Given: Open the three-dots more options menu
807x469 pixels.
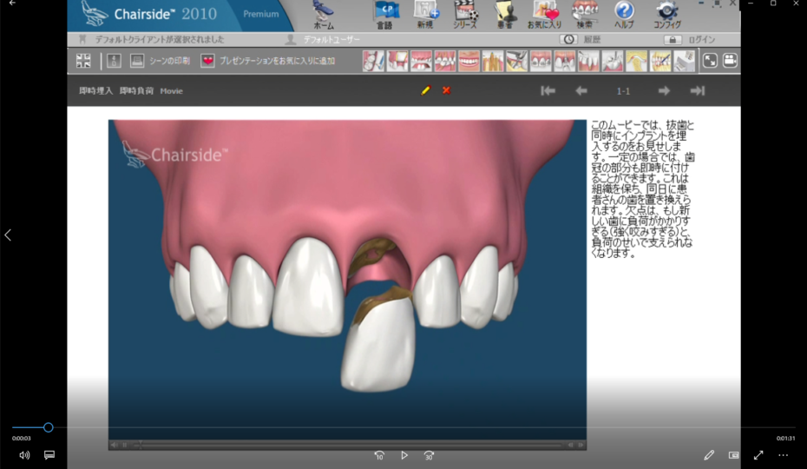Looking at the screenshot, I should [x=784, y=455].
